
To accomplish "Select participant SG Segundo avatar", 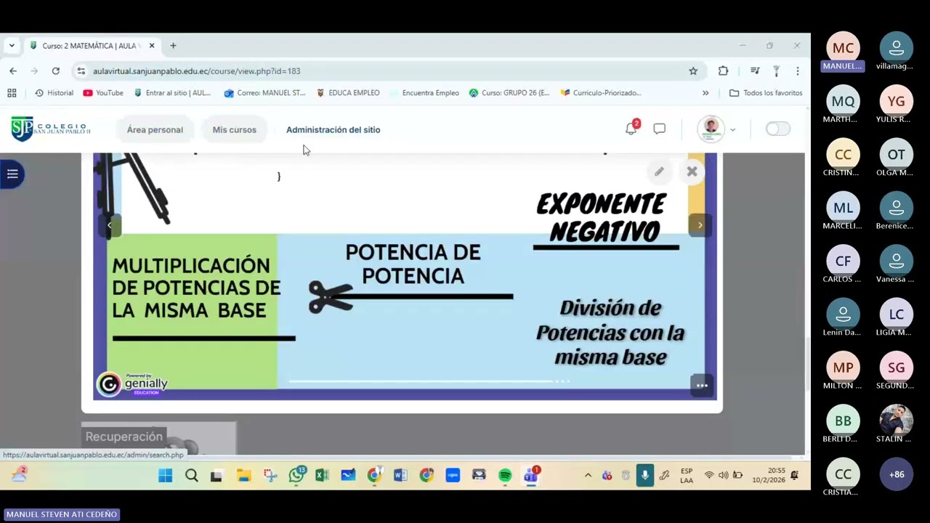I will (x=897, y=368).
